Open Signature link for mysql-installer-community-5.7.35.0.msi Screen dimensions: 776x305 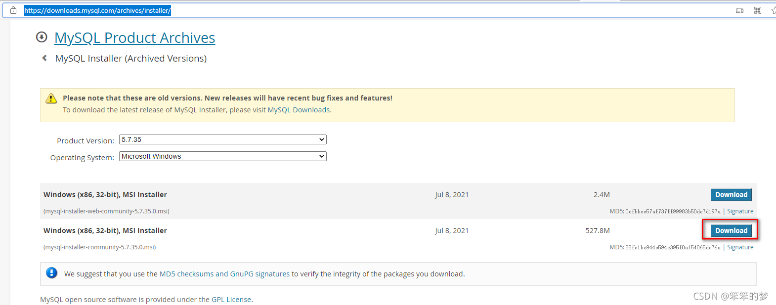click(740, 247)
